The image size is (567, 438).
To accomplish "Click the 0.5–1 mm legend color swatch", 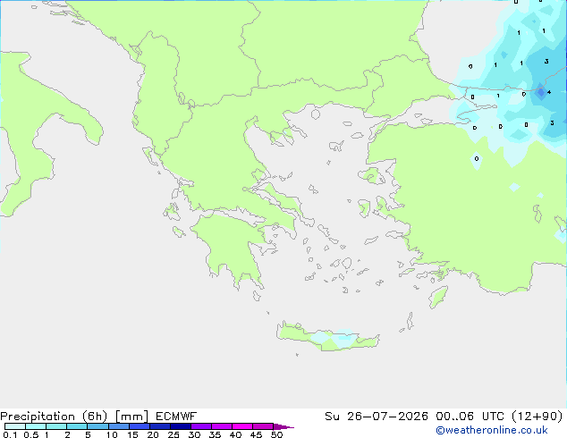I will [x=36, y=426].
